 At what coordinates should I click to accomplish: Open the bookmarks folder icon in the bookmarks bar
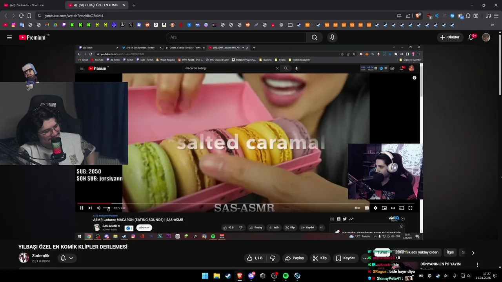click(290, 25)
